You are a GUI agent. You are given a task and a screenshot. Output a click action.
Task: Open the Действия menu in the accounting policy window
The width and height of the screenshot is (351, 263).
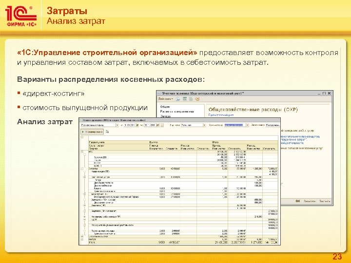point(165,99)
